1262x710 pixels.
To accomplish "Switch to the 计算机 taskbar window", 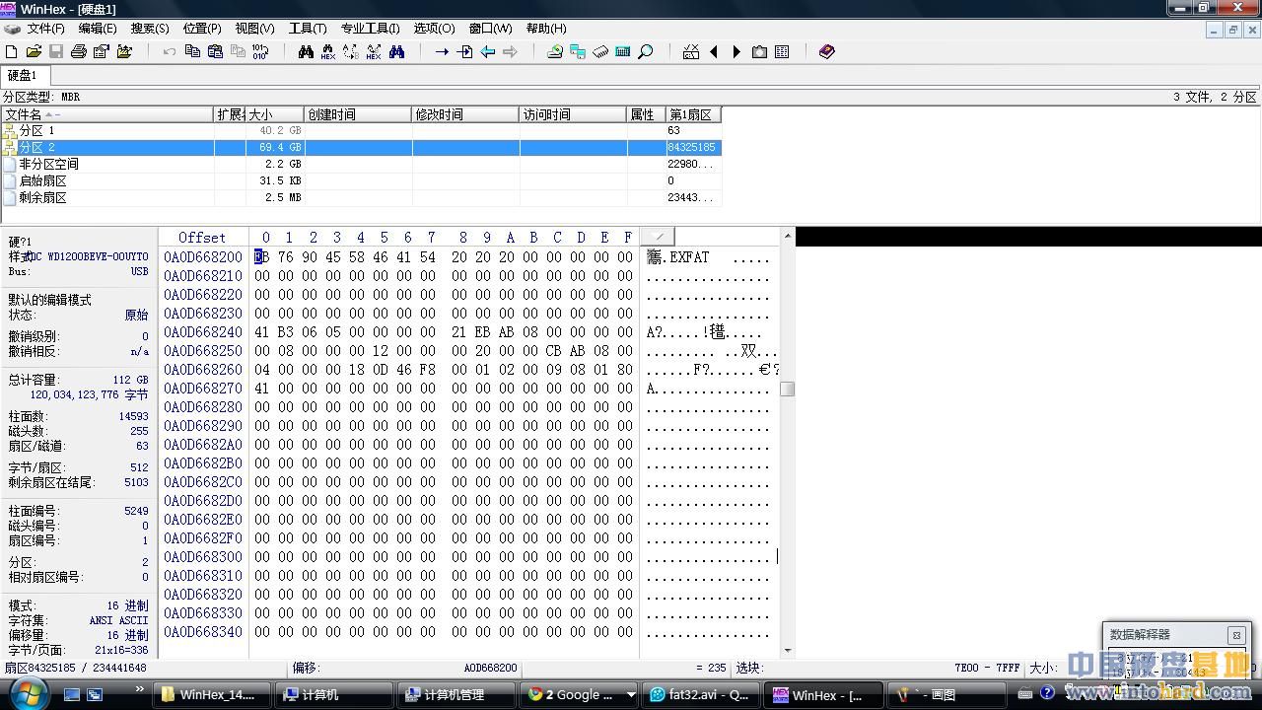I will pyautogui.click(x=332, y=695).
